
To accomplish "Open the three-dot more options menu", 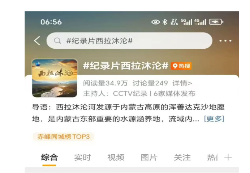I will [x=225, y=41].
